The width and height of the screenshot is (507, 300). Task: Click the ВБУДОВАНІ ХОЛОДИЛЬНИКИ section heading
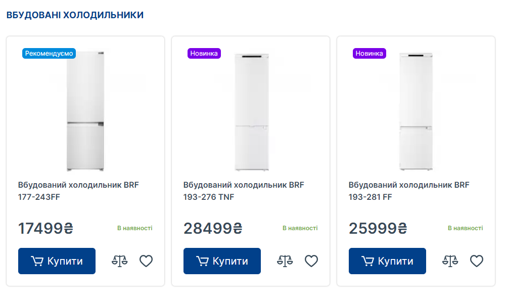(75, 15)
